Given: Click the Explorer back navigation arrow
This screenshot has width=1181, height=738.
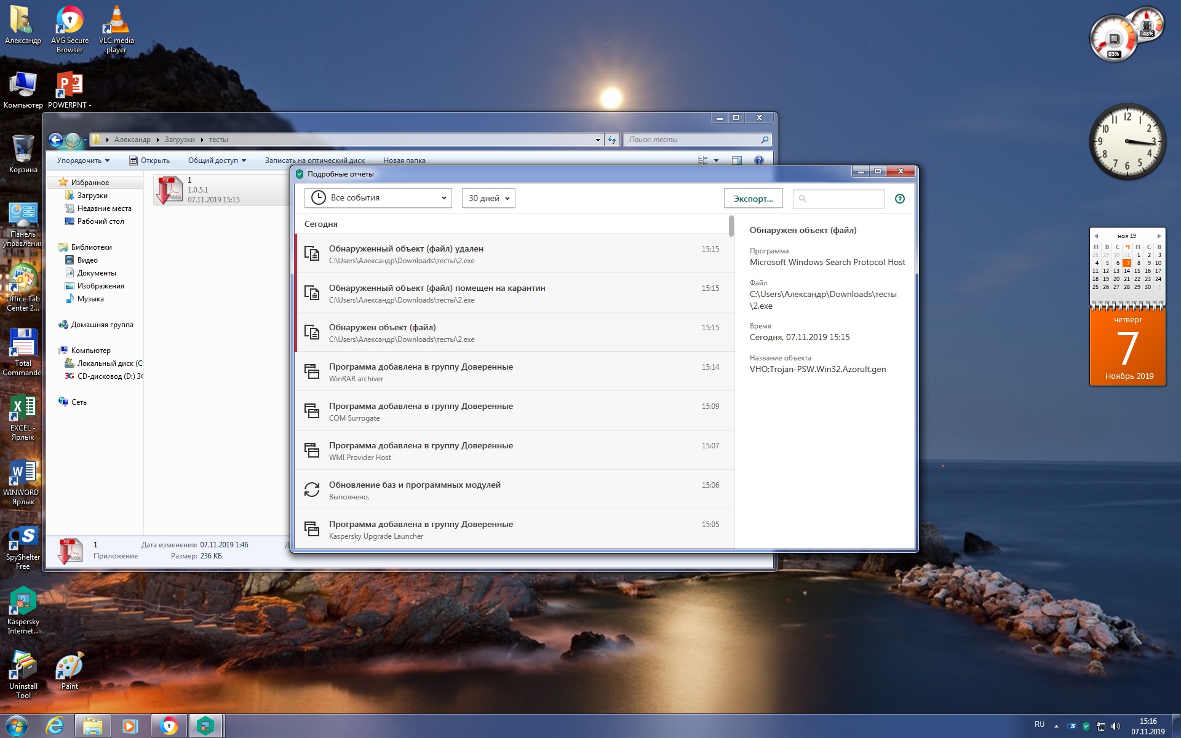Looking at the screenshot, I should click(x=56, y=140).
